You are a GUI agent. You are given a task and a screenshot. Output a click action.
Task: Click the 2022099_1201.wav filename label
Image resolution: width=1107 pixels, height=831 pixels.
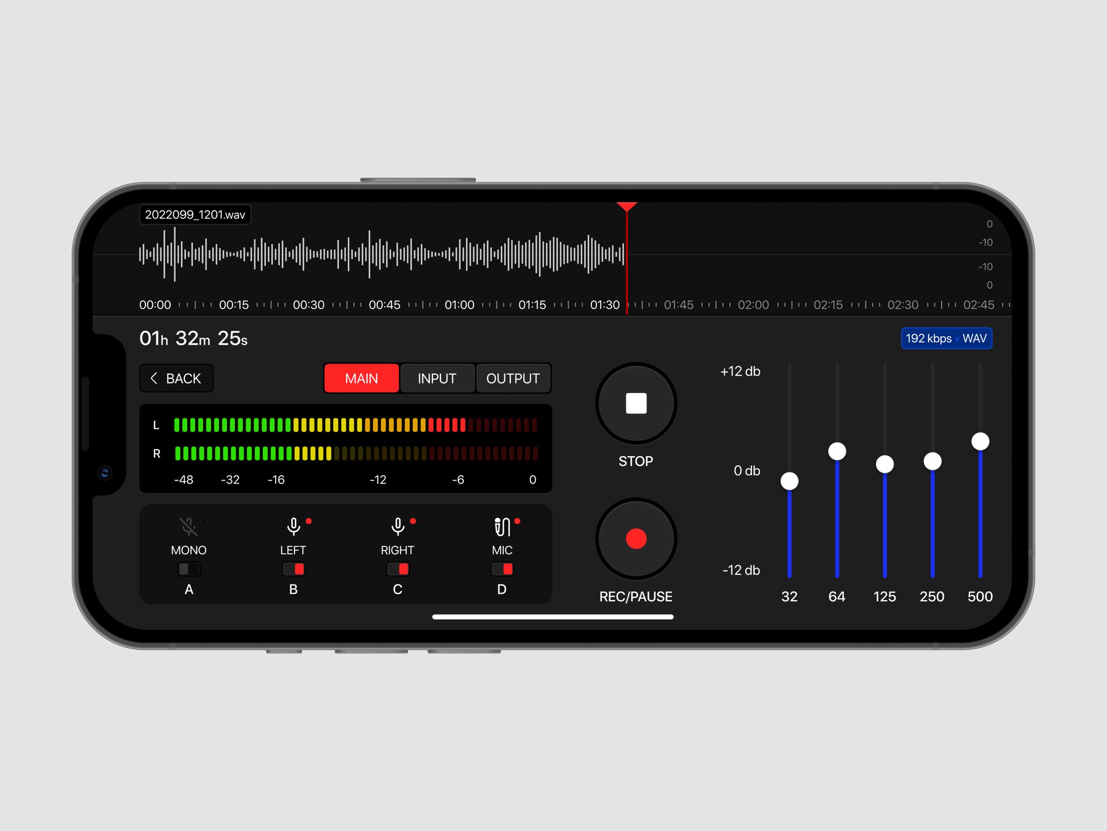[196, 215]
